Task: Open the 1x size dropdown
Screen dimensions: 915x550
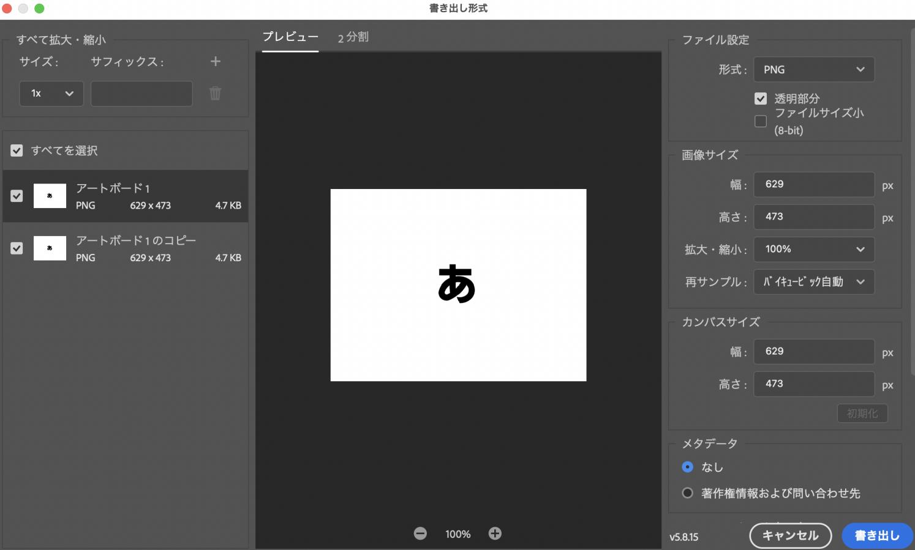Action: [x=51, y=93]
